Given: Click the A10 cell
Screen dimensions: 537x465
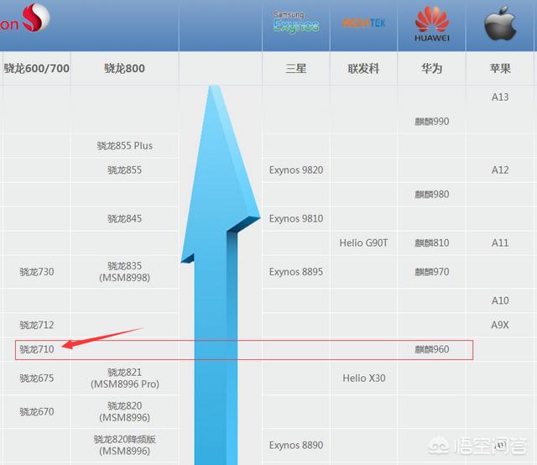Looking at the screenshot, I should click(x=500, y=300).
